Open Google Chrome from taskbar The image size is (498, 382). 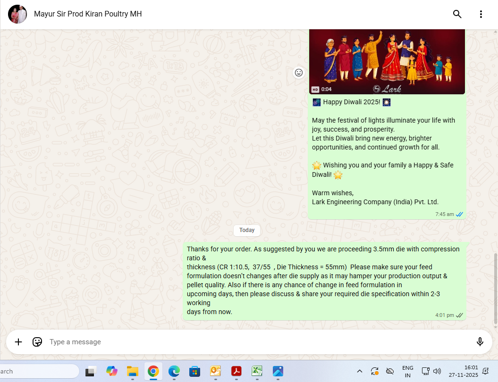click(x=153, y=372)
